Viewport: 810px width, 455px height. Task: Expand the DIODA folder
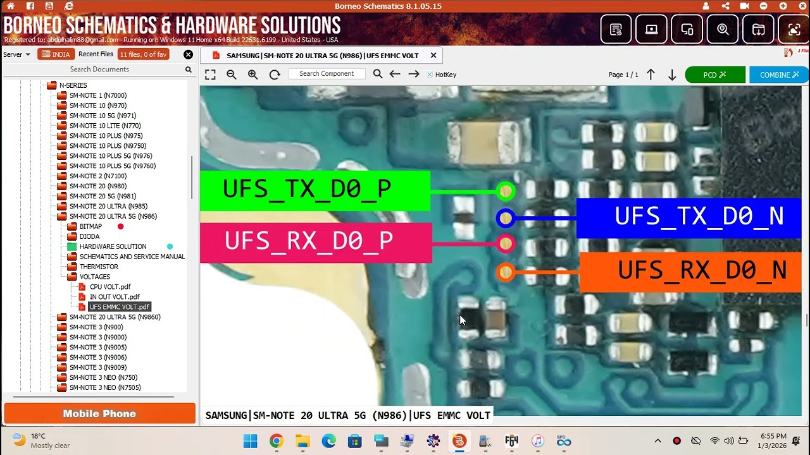point(72,236)
